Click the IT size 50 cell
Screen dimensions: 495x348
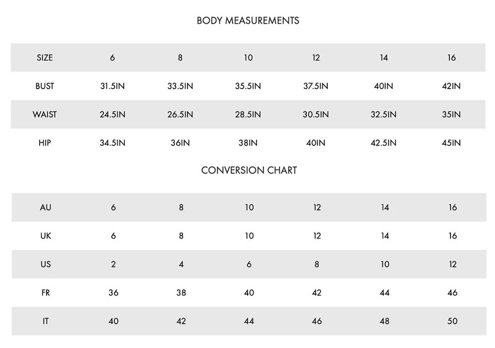[453, 321]
